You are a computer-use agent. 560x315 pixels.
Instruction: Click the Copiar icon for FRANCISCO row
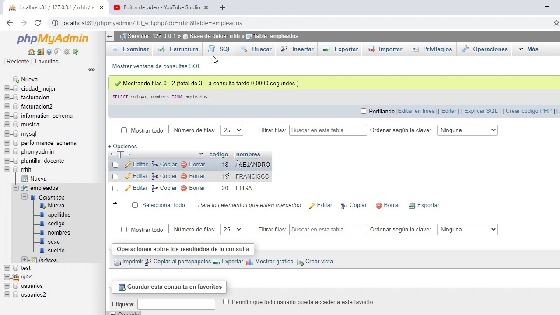155,176
